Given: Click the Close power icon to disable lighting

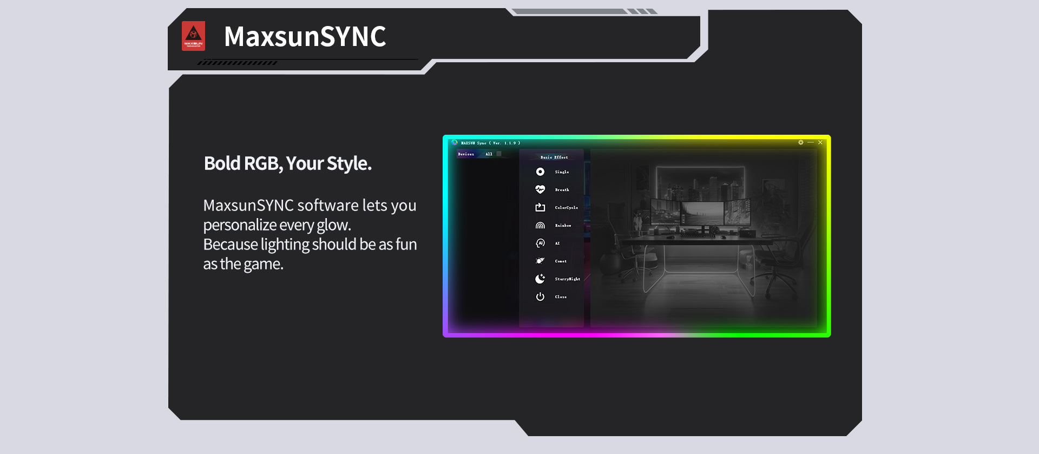Looking at the screenshot, I should (540, 297).
